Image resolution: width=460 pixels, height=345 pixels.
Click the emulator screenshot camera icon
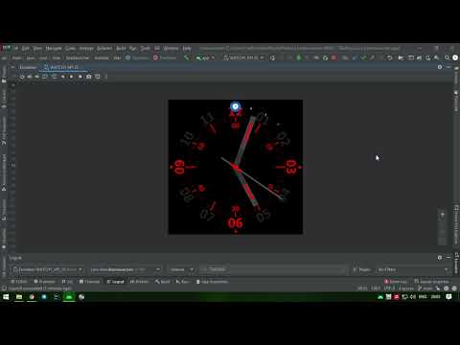click(x=89, y=77)
